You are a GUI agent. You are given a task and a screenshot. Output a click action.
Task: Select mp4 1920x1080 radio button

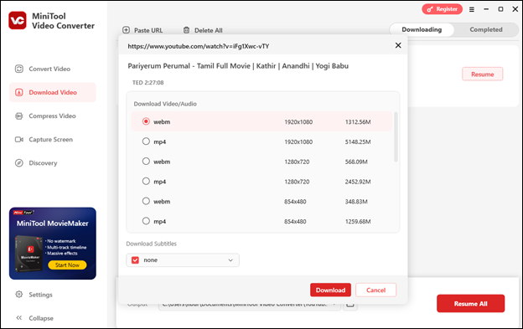pyautogui.click(x=146, y=141)
